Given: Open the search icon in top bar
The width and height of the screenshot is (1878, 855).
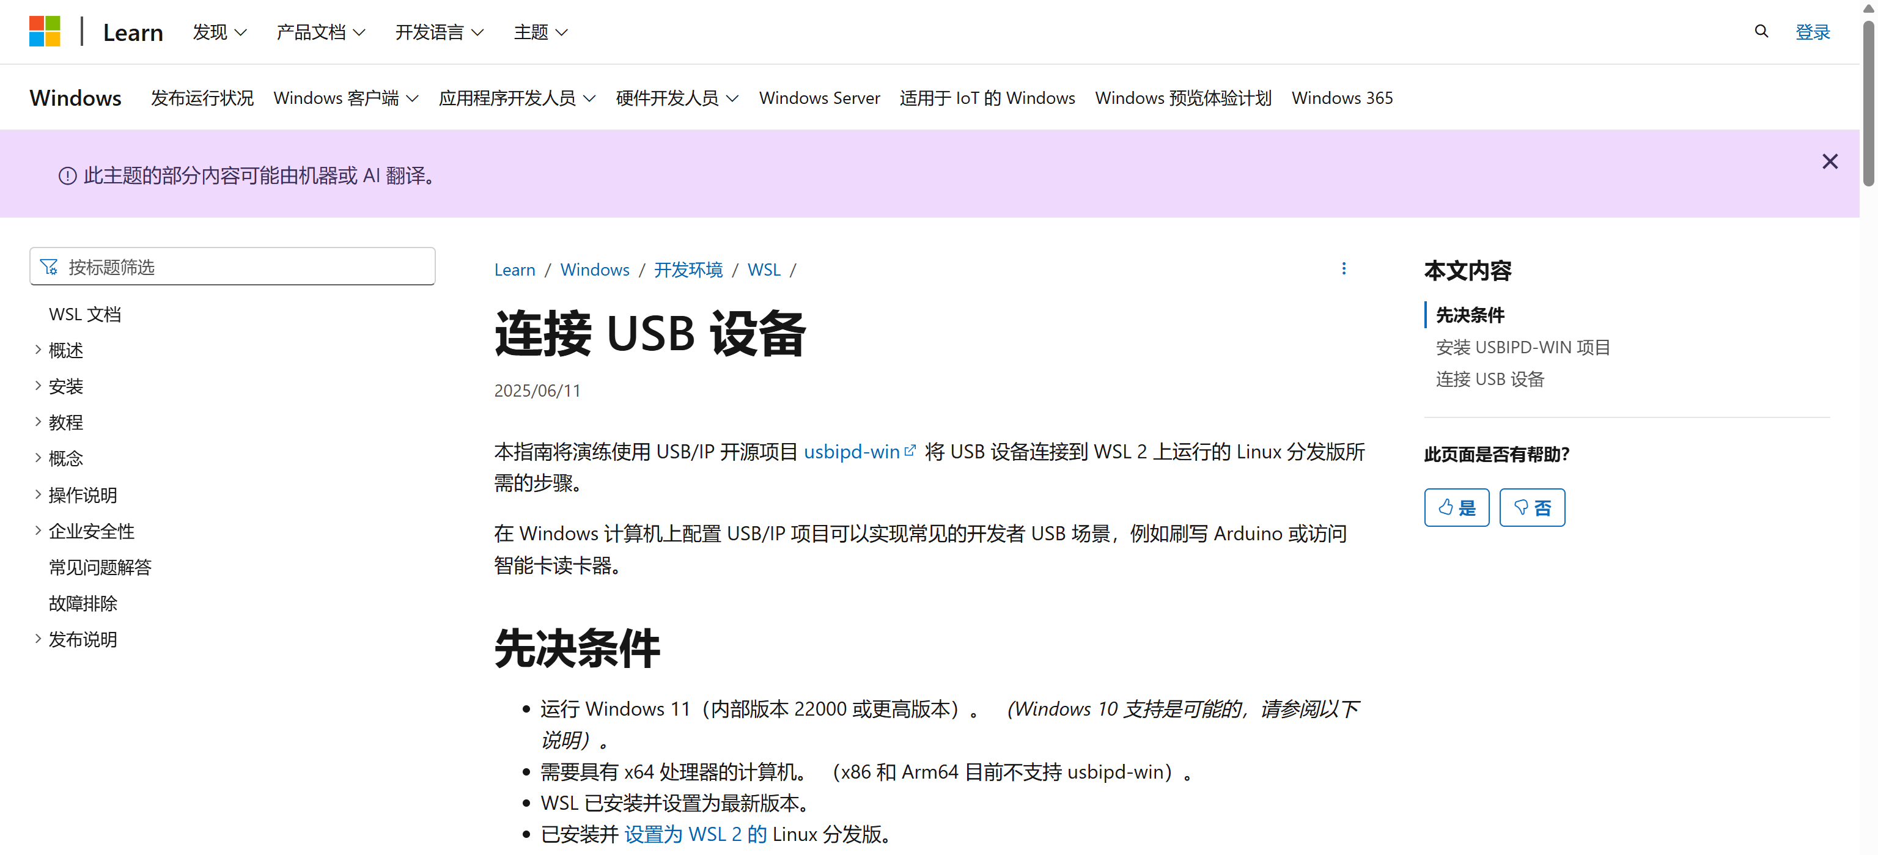Looking at the screenshot, I should 1761,31.
